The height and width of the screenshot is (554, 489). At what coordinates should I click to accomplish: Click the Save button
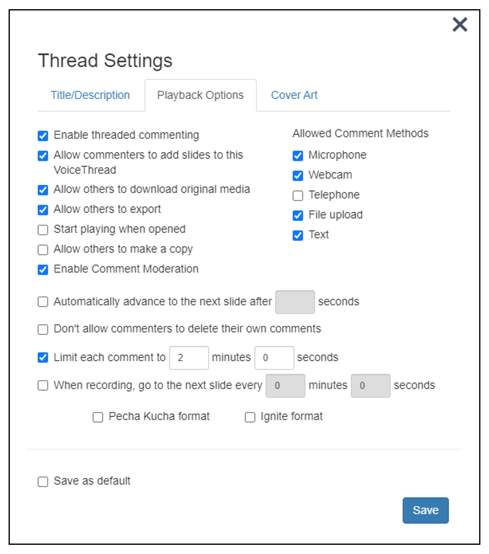pos(426,510)
